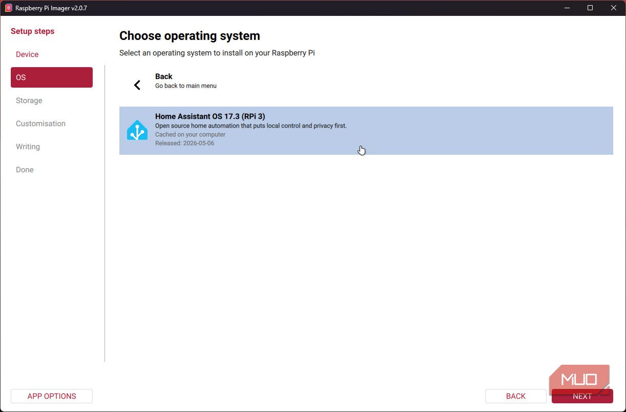Select Home Assistant OS 17.3 (RPi 3)
The width and height of the screenshot is (626, 412).
click(x=366, y=131)
